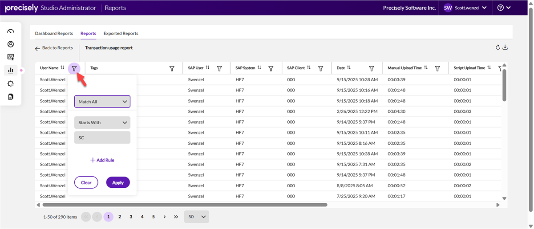
Task: Expand the Starts With condition dropdown
Action: point(102,122)
